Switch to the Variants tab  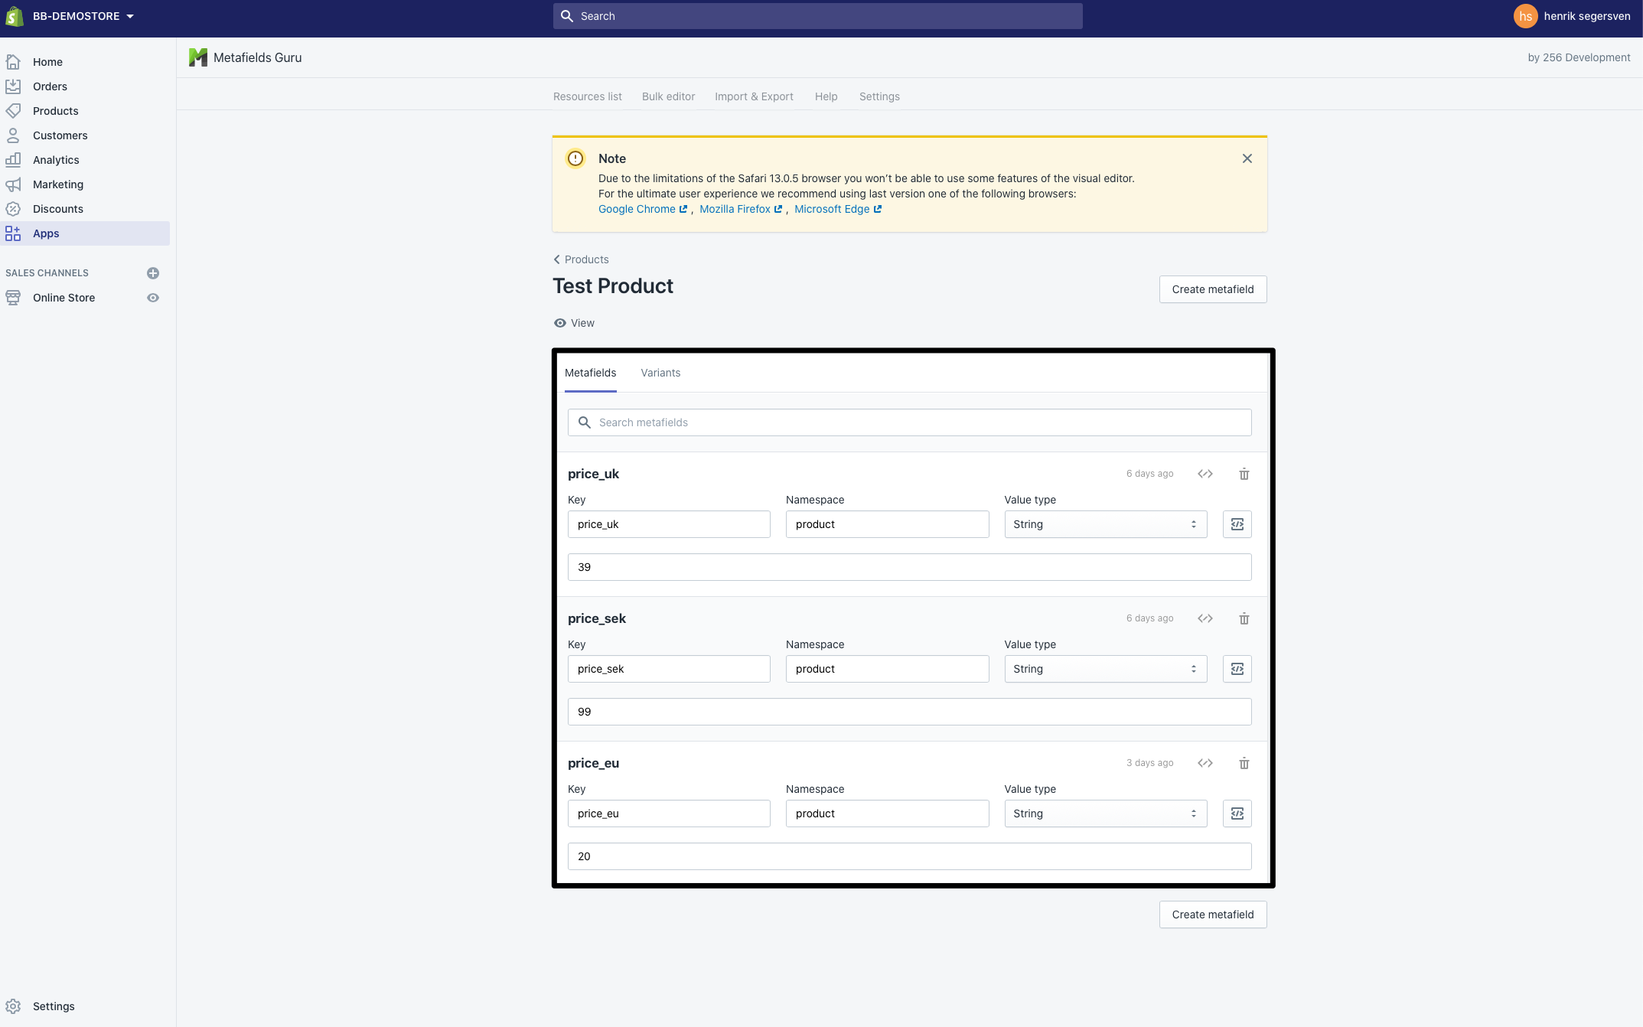point(660,373)
